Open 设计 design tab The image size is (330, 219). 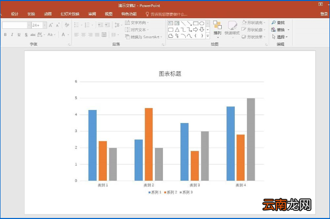point(15,14)
